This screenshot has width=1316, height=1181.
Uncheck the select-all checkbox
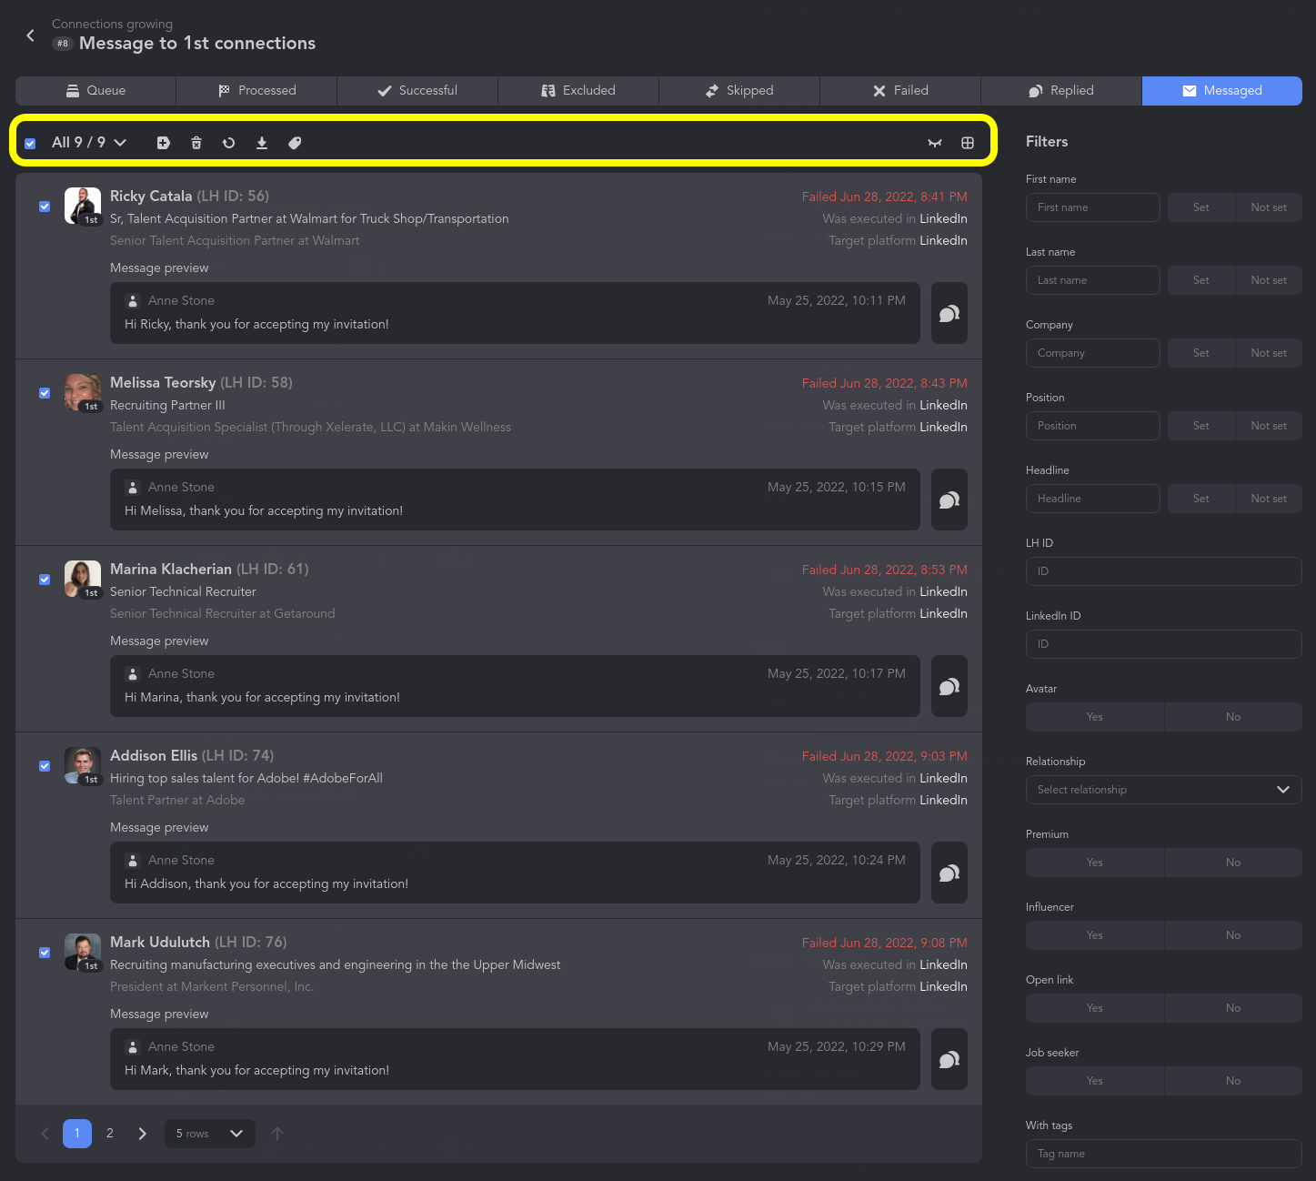tap(30, 143)
